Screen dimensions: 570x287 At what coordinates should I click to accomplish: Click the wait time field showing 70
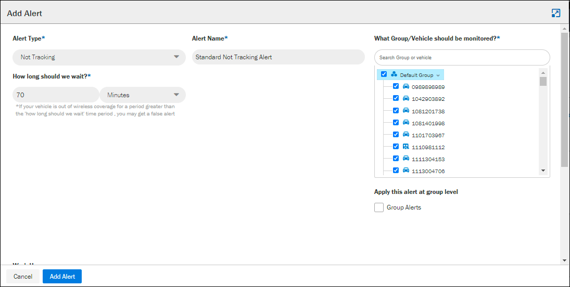(56, 95)
